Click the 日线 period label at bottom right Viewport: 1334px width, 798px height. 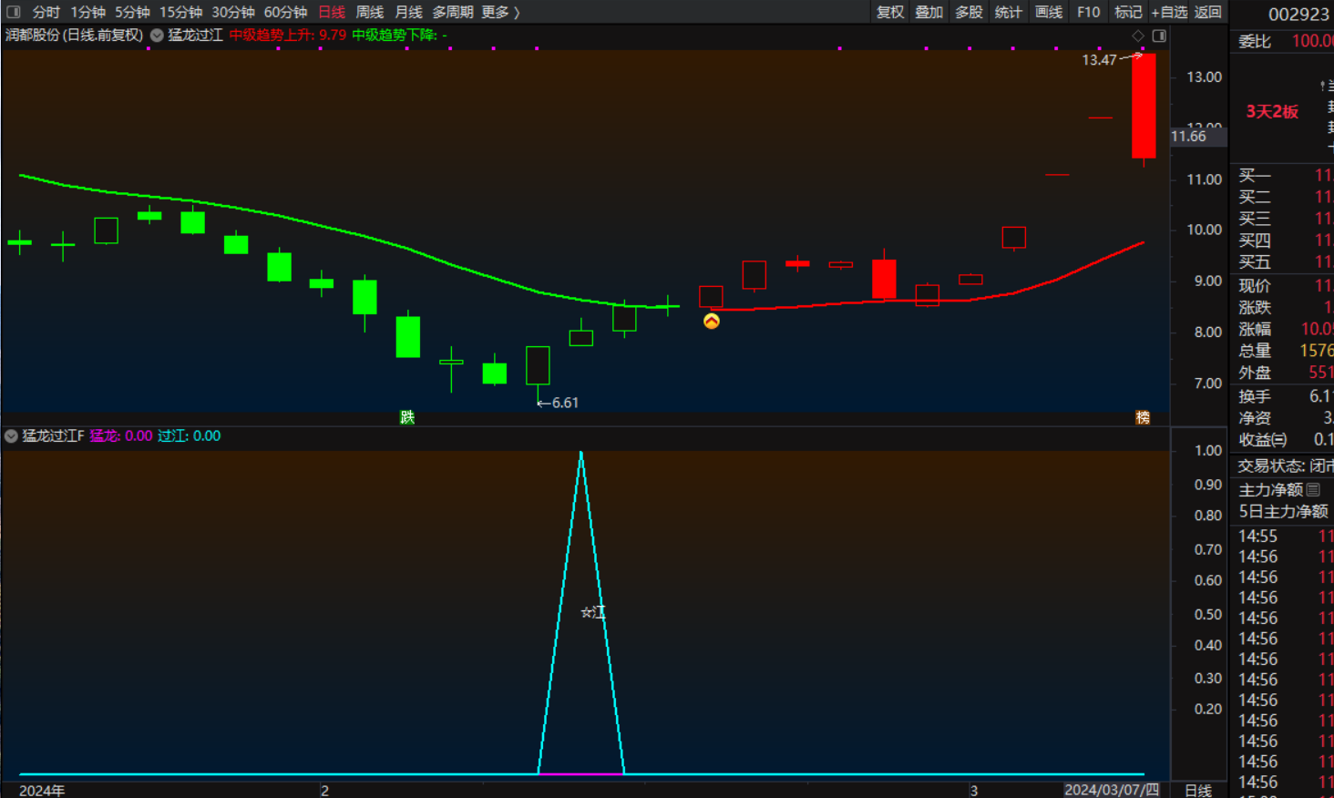click(x=1197, y=790)
